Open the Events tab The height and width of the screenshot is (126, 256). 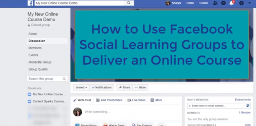pyautogui.click(x=33, y=55)
